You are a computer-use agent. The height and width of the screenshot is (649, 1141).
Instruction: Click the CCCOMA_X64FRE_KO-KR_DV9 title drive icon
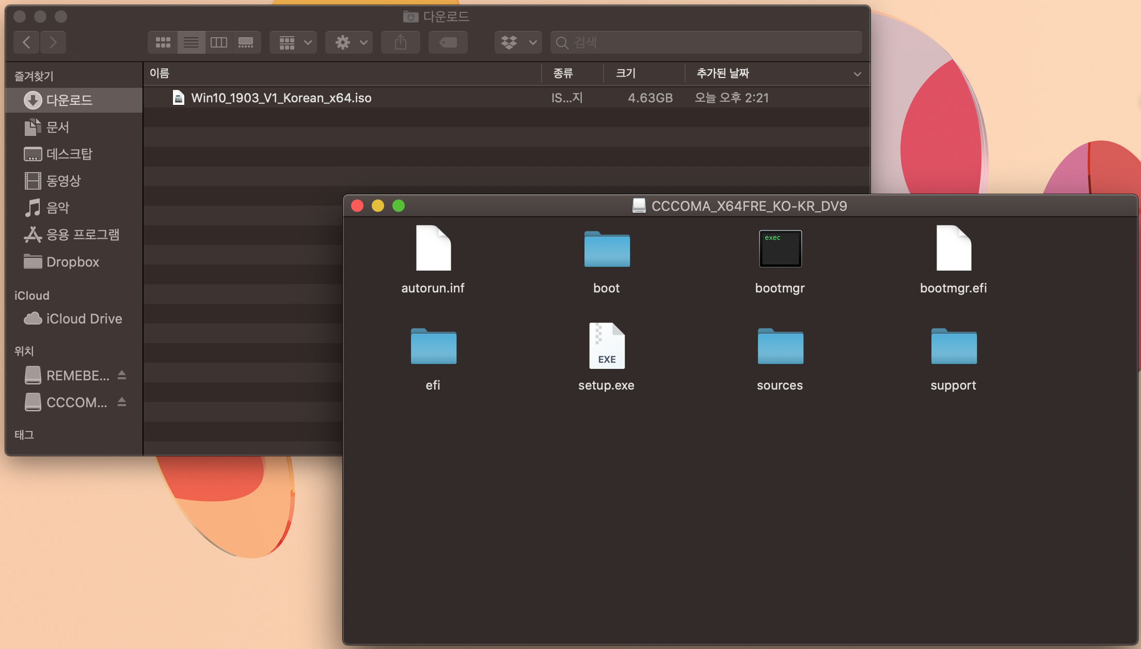tap(639, 206)
